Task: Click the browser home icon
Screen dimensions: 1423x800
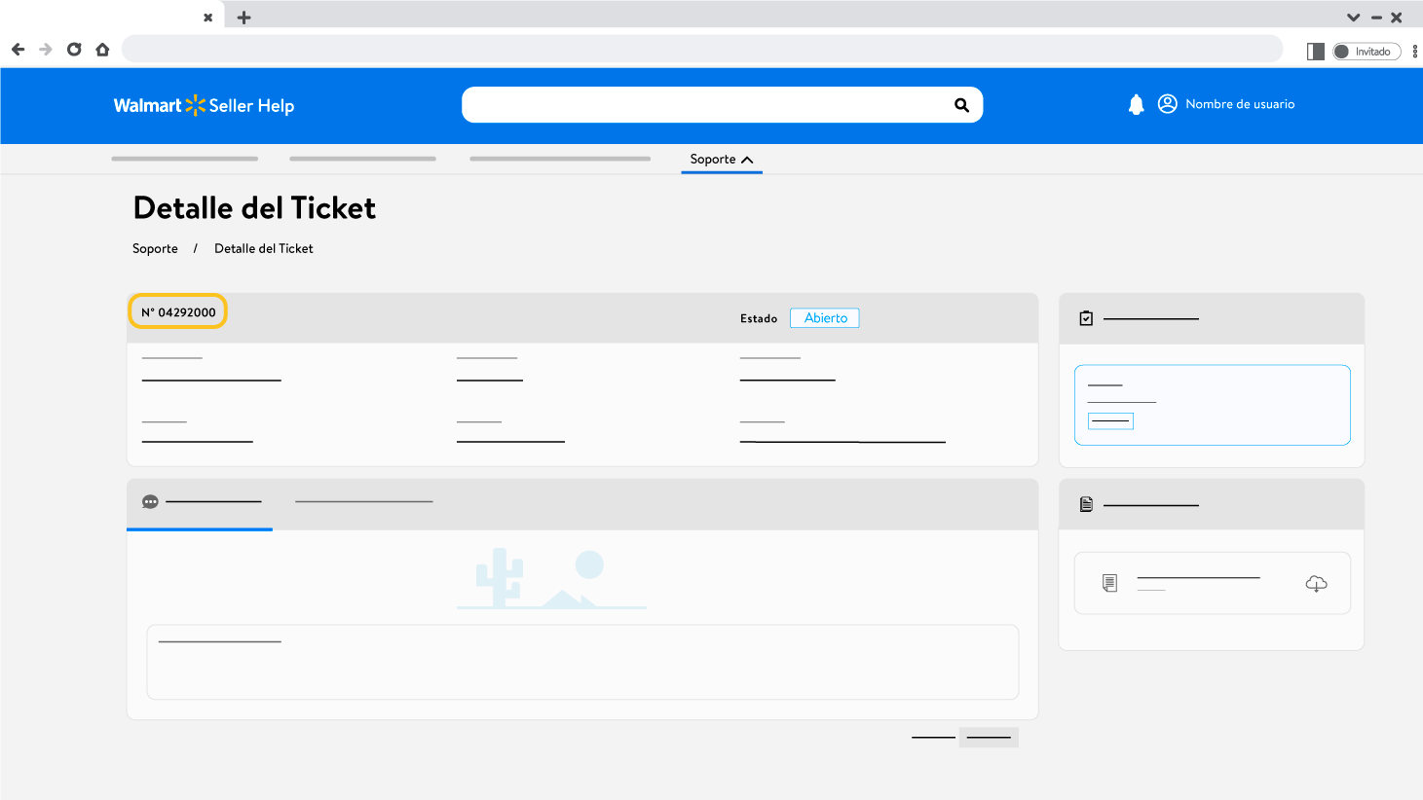Action: (x=102, y=50)
